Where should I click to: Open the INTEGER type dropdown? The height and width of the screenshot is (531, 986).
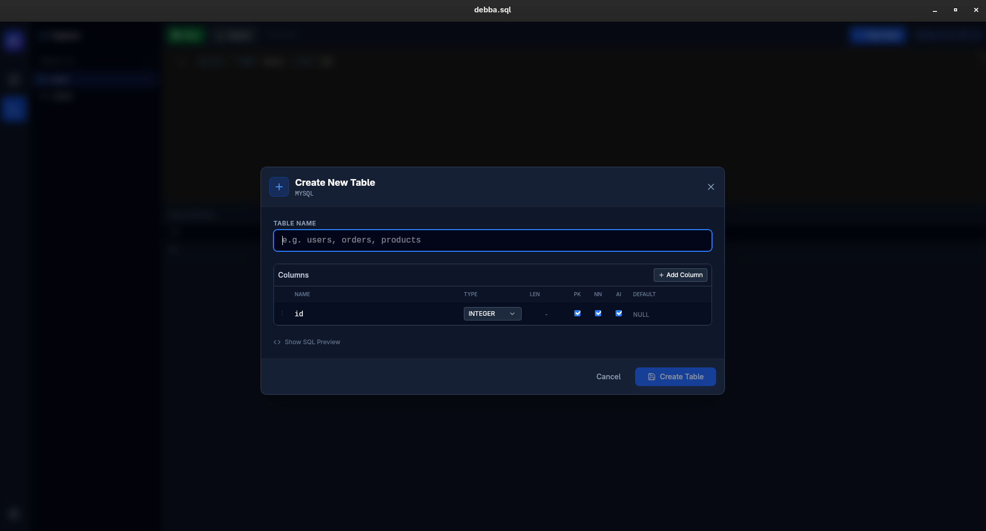point(492,313)
